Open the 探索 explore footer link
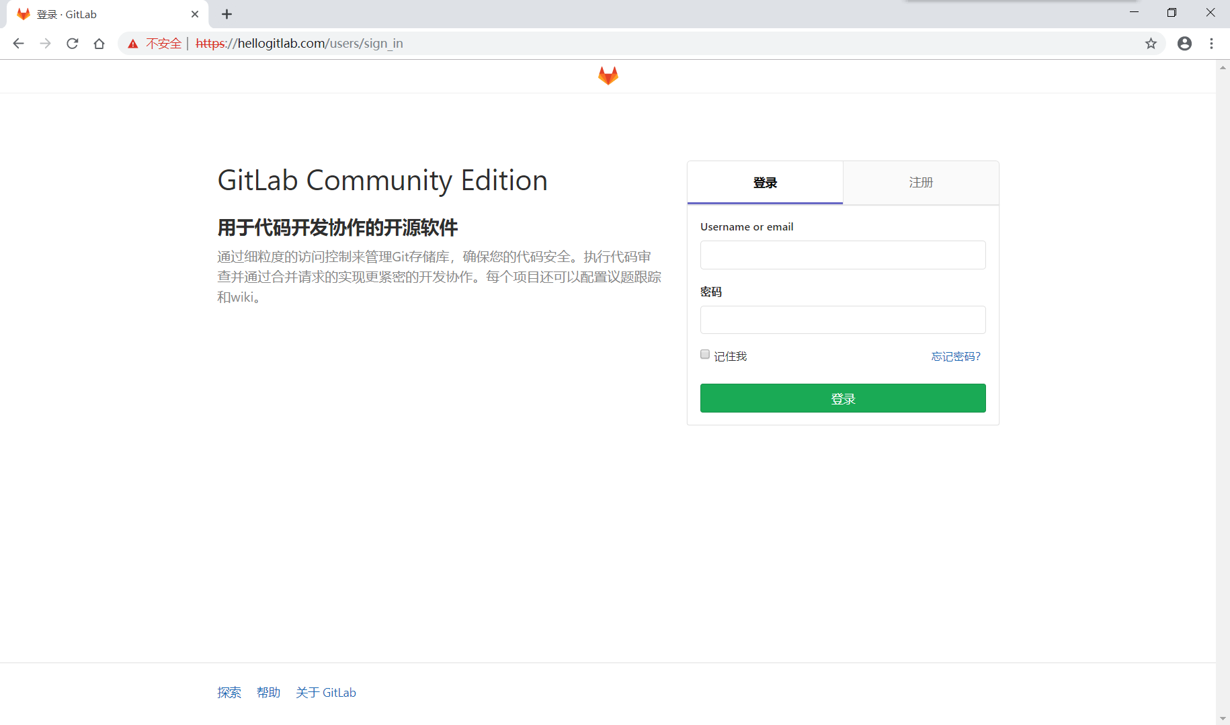 pyautogui.click(x=229, y=693)
